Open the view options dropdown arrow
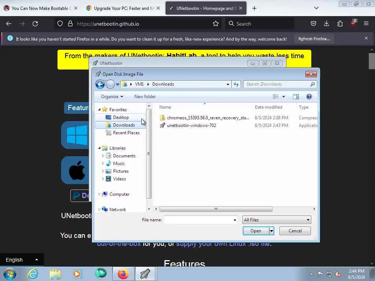 (283, 97)
